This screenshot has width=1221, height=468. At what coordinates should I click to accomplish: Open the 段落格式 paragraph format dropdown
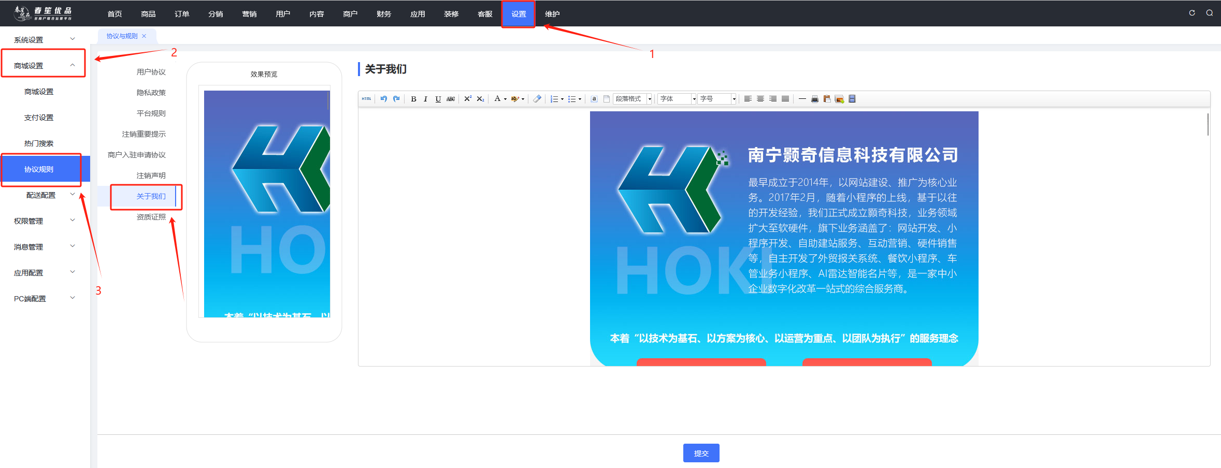[x=633, y=99]
